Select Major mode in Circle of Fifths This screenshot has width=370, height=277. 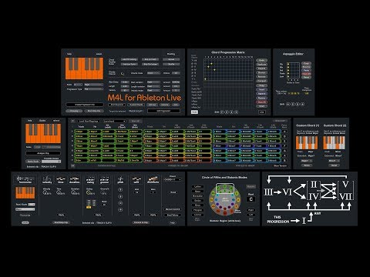pyautogui.click(x=197, y=191)
